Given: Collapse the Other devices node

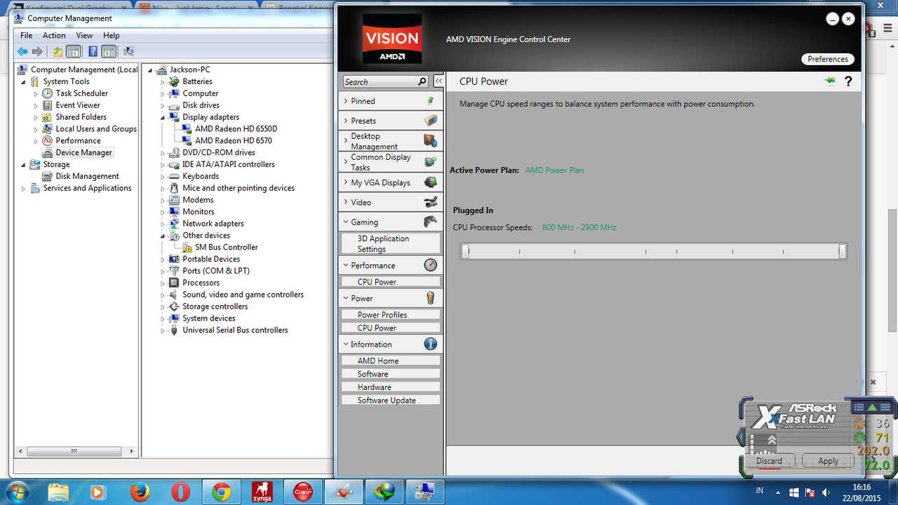Looking at the screenshot, I should pos(163,236).
